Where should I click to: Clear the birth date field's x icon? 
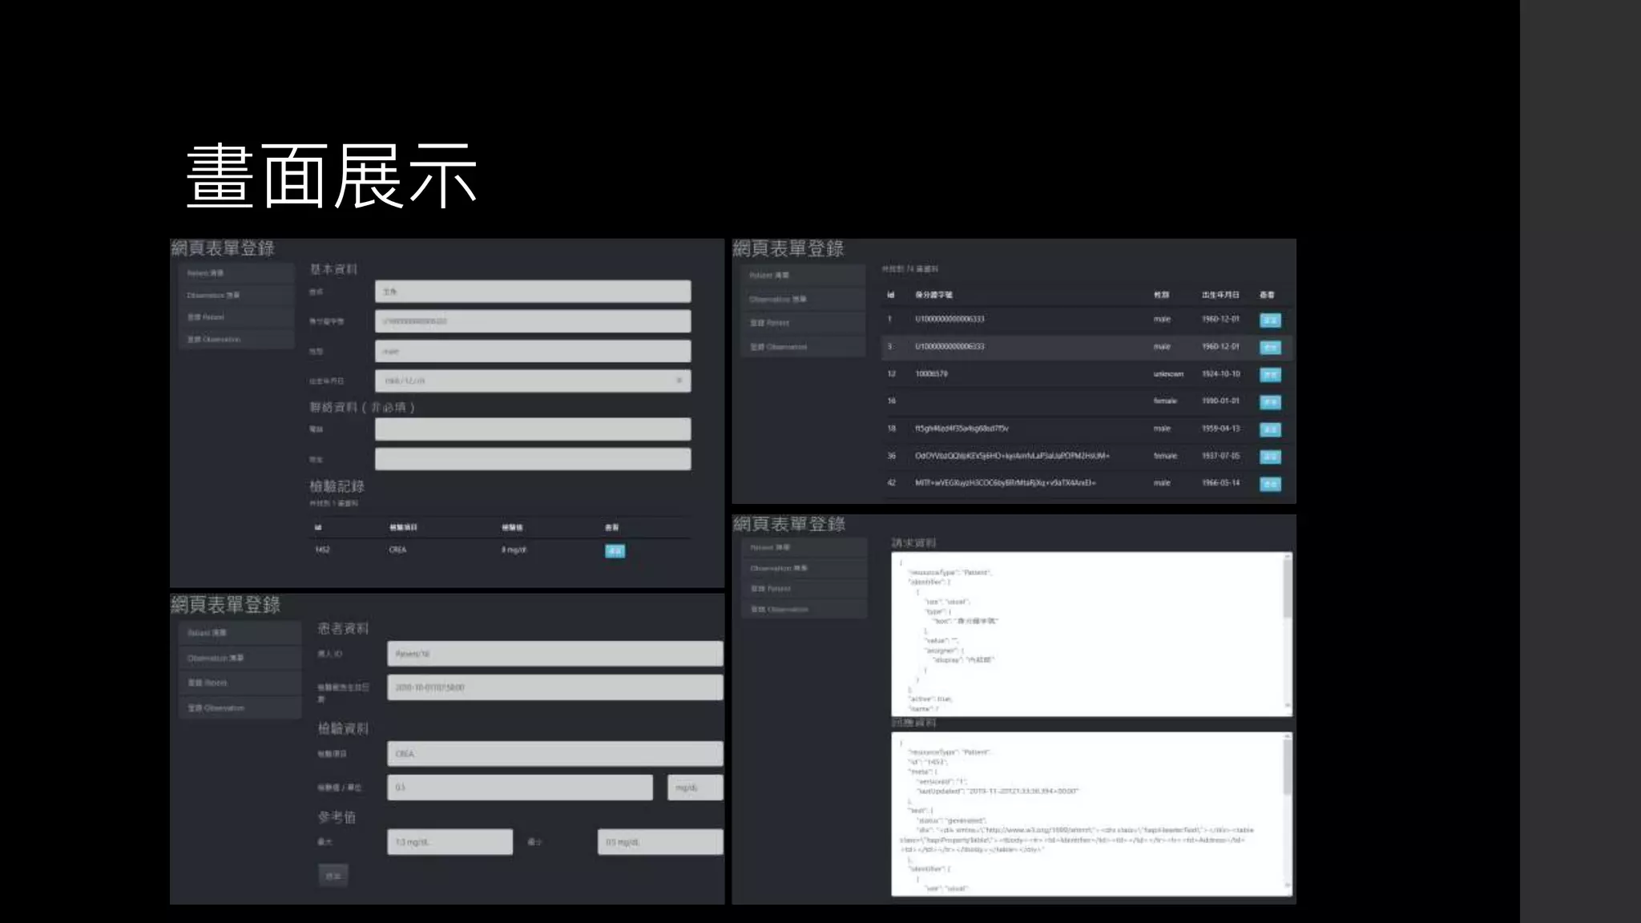pos(679,381)
